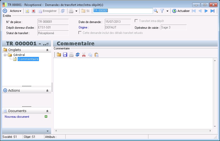Click the comment vertical scrollbar down arrow

pyautogui.click(x=215, y=127)
